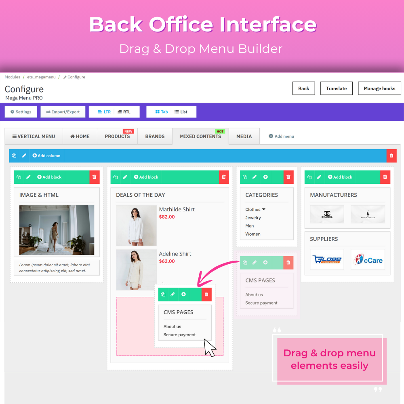Click the red delete icon on the blue row bar
Screen dimensions: 404x404
[391, 156]
